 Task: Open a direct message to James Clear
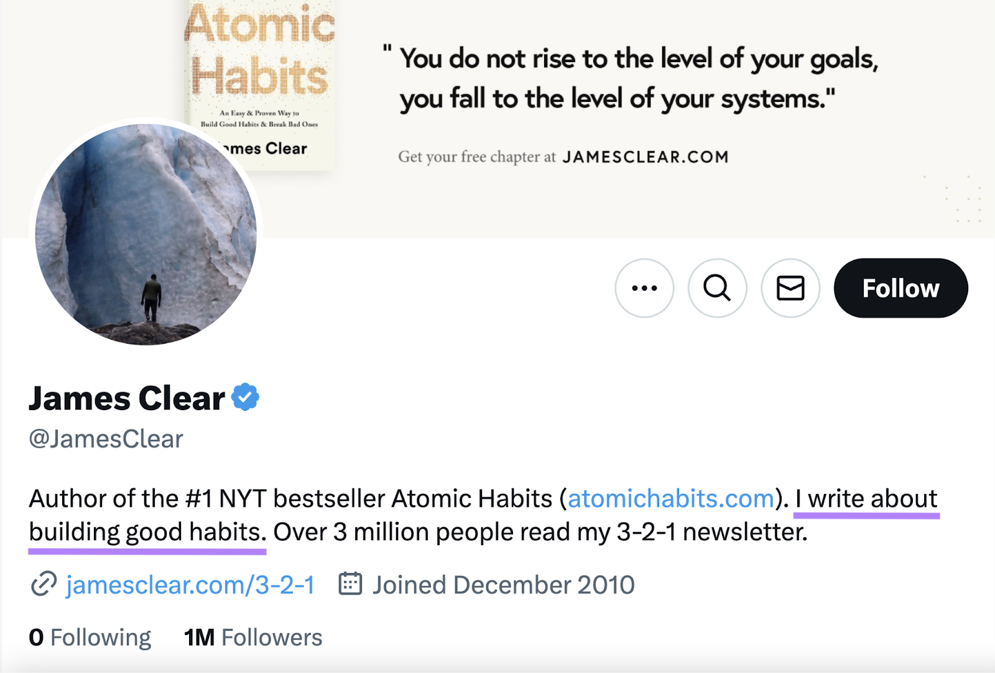click(x=790, y=288)
